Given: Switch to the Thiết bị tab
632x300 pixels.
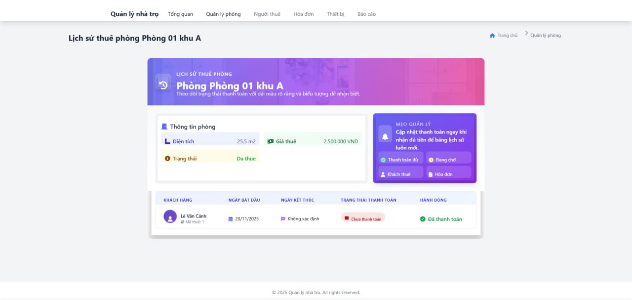Looking at the screenshot, I should click(335, 14).
